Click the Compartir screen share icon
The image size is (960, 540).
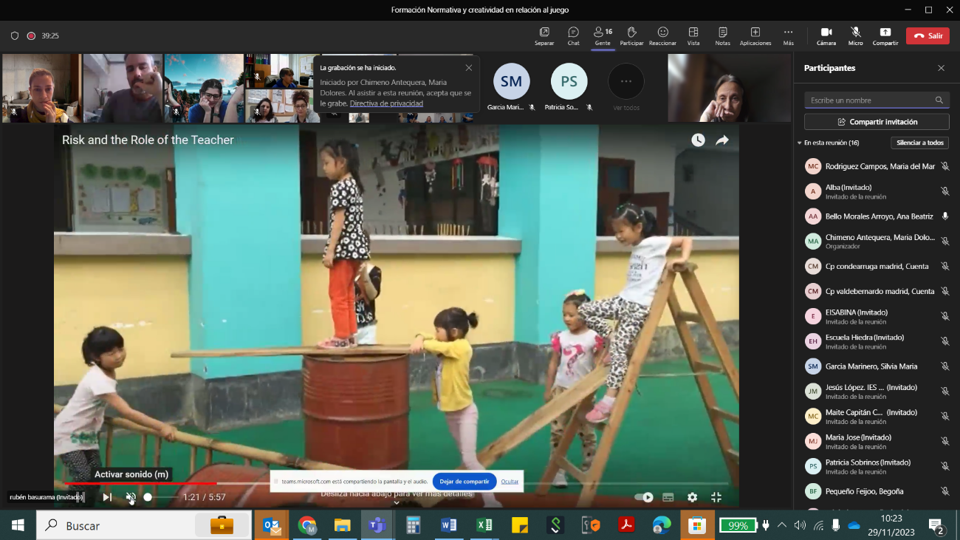click(x=885, y=33)
